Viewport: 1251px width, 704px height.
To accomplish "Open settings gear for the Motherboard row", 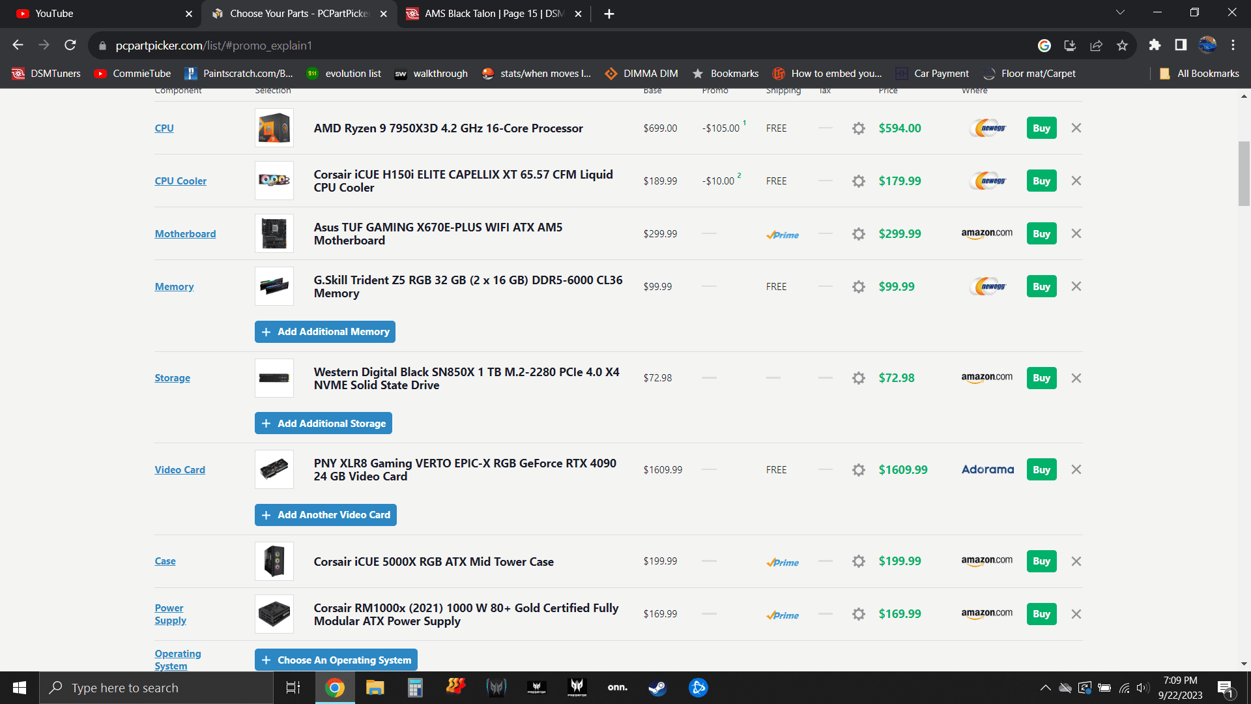I will pos(859,234).
